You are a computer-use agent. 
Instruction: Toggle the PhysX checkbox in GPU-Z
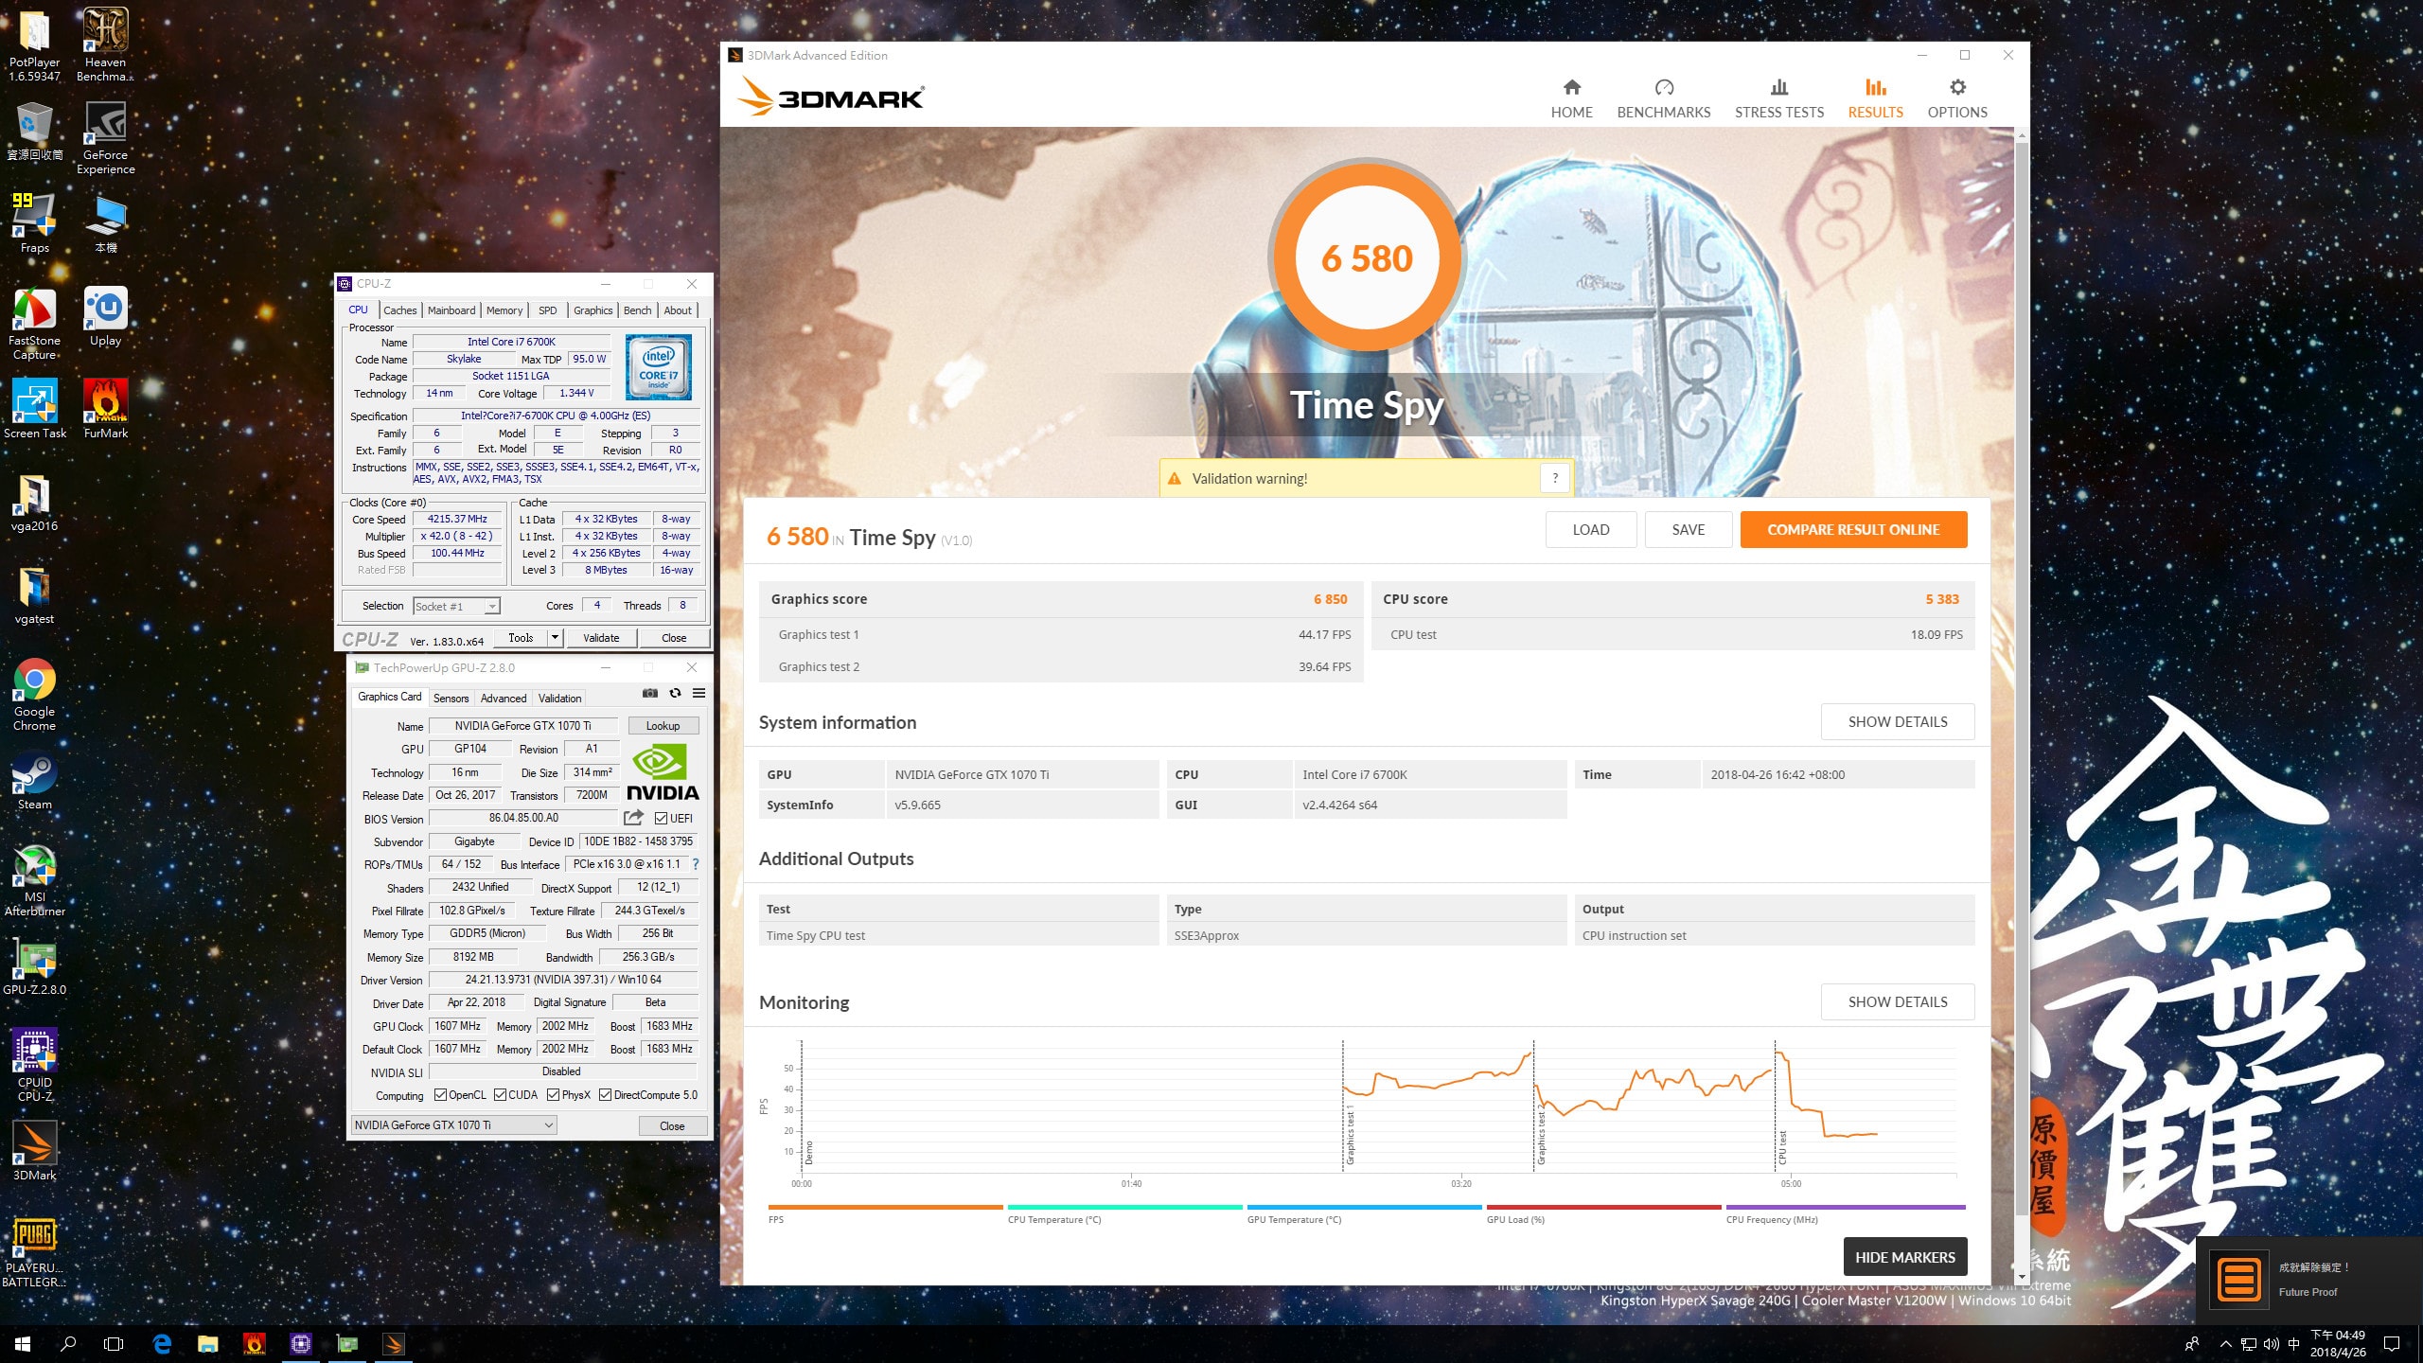click(553, 1095)
